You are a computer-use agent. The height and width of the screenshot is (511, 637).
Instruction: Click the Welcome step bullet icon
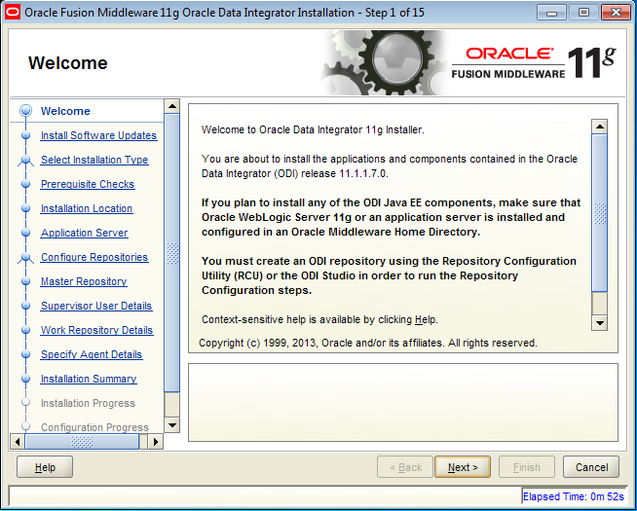point(25,110)
